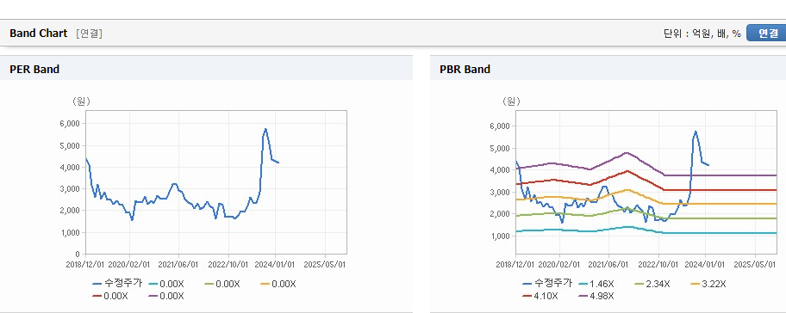786x313 pixels.
Task: Click the price peak in PER Band chart
Action: point(265,129)
